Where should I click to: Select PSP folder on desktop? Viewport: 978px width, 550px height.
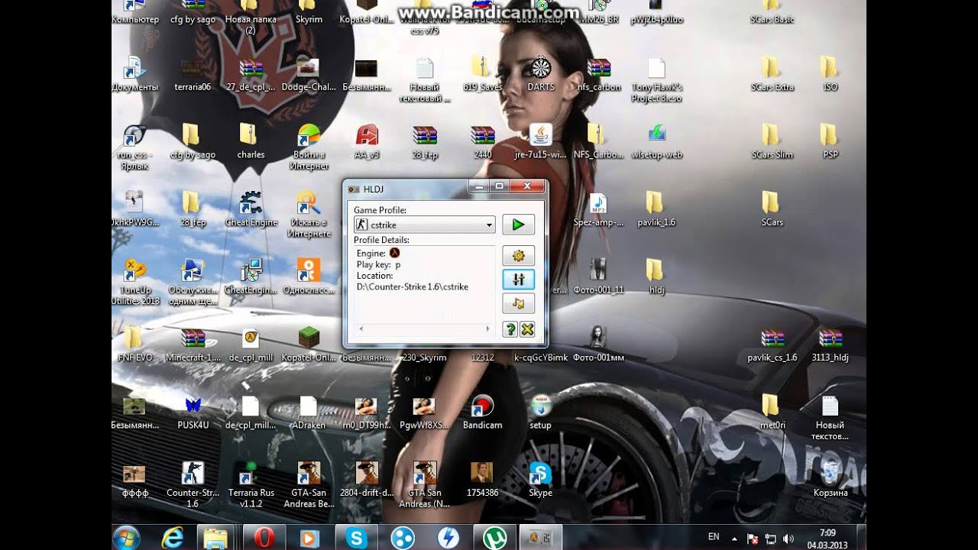(x=831, y=142)
